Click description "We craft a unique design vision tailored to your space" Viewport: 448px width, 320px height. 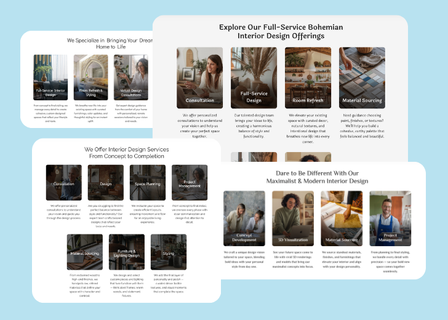pyautogui.click(x=244, y=259)
